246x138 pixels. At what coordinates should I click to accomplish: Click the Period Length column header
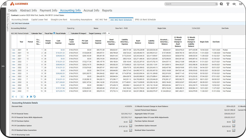tap(48, 42)
